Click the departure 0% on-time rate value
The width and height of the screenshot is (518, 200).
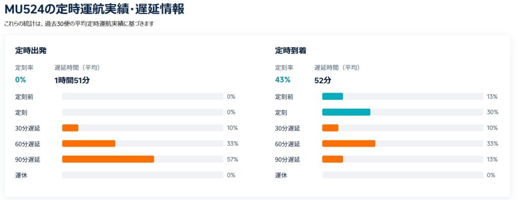click(x=20, y=80)
